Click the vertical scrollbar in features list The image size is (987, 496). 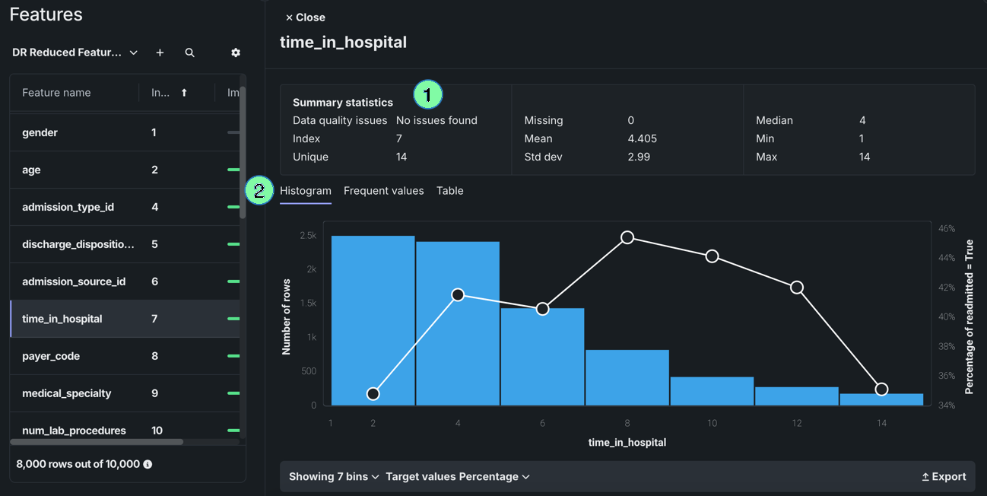click(243, 152)
